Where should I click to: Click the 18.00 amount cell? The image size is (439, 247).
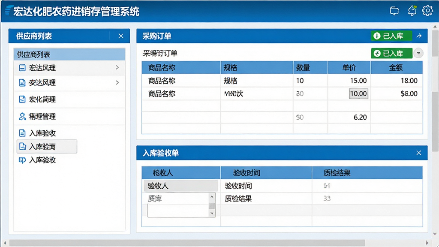(x=397, y=81)
